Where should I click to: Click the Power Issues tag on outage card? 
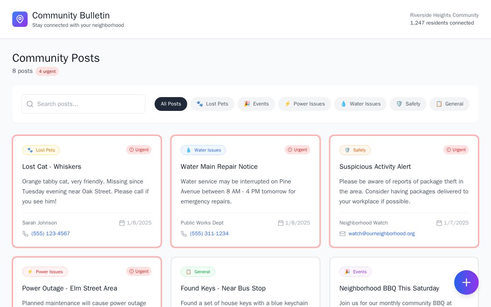(x=45, y=272)
